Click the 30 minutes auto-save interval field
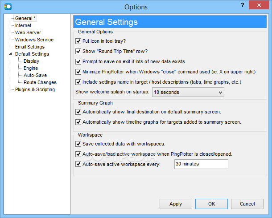The width and height of the screenshot is (272, 218). pyautogui.click(x=201, y=164)
